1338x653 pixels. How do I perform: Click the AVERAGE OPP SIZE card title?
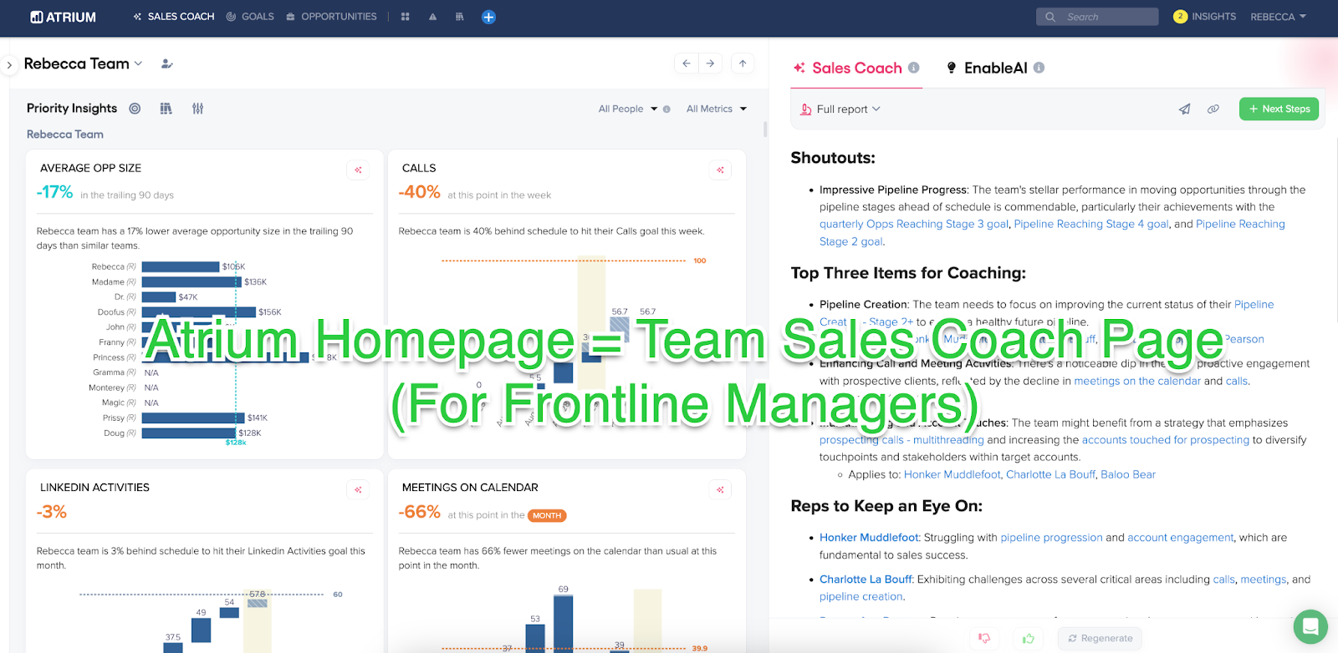point(90,168)
